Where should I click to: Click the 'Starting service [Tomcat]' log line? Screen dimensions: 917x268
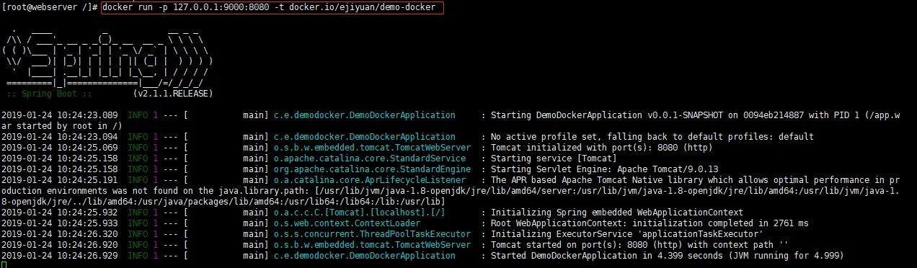pos(553,158)
